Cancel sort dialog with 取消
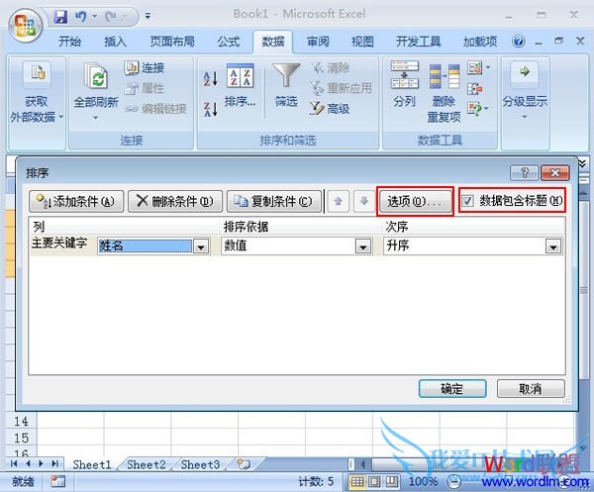594x492 pixels. (531, 389)
